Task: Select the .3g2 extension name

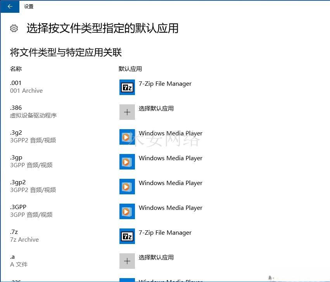Action: click(16, 133)
